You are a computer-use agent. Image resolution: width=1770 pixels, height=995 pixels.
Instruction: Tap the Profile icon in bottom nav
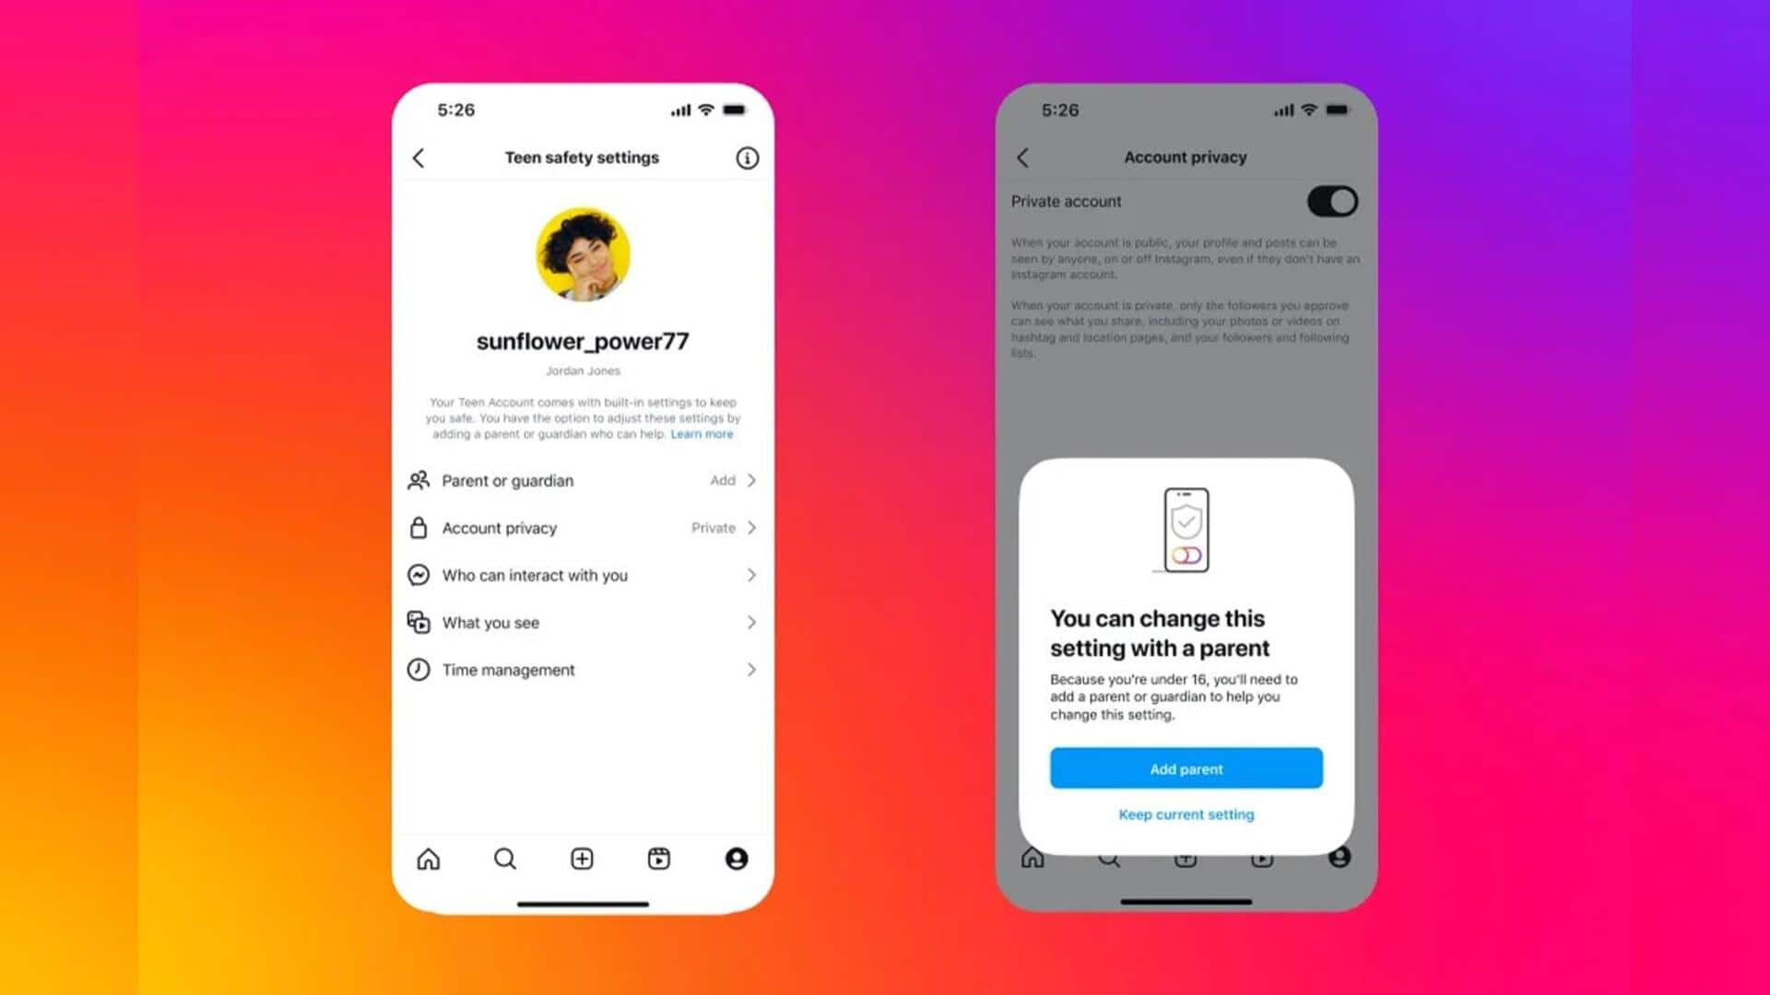[736, 859]
